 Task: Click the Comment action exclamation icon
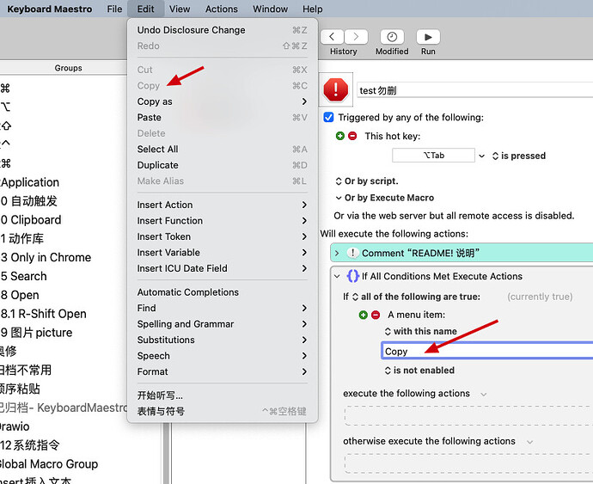352,253
